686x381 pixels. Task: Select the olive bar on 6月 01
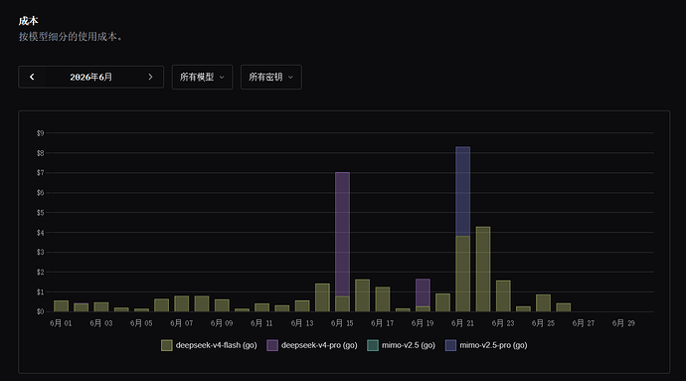coord(62,306)
